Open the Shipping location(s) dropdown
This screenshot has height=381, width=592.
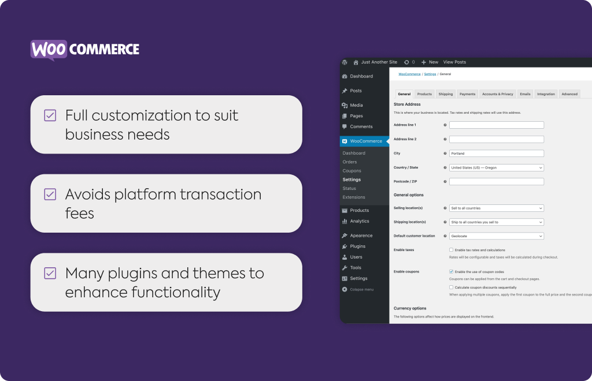(x=497, y=222)
